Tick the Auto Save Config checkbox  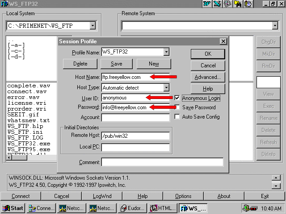point(177,116)
